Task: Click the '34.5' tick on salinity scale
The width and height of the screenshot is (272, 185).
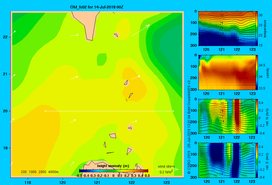Action: (x=262, y=65)
